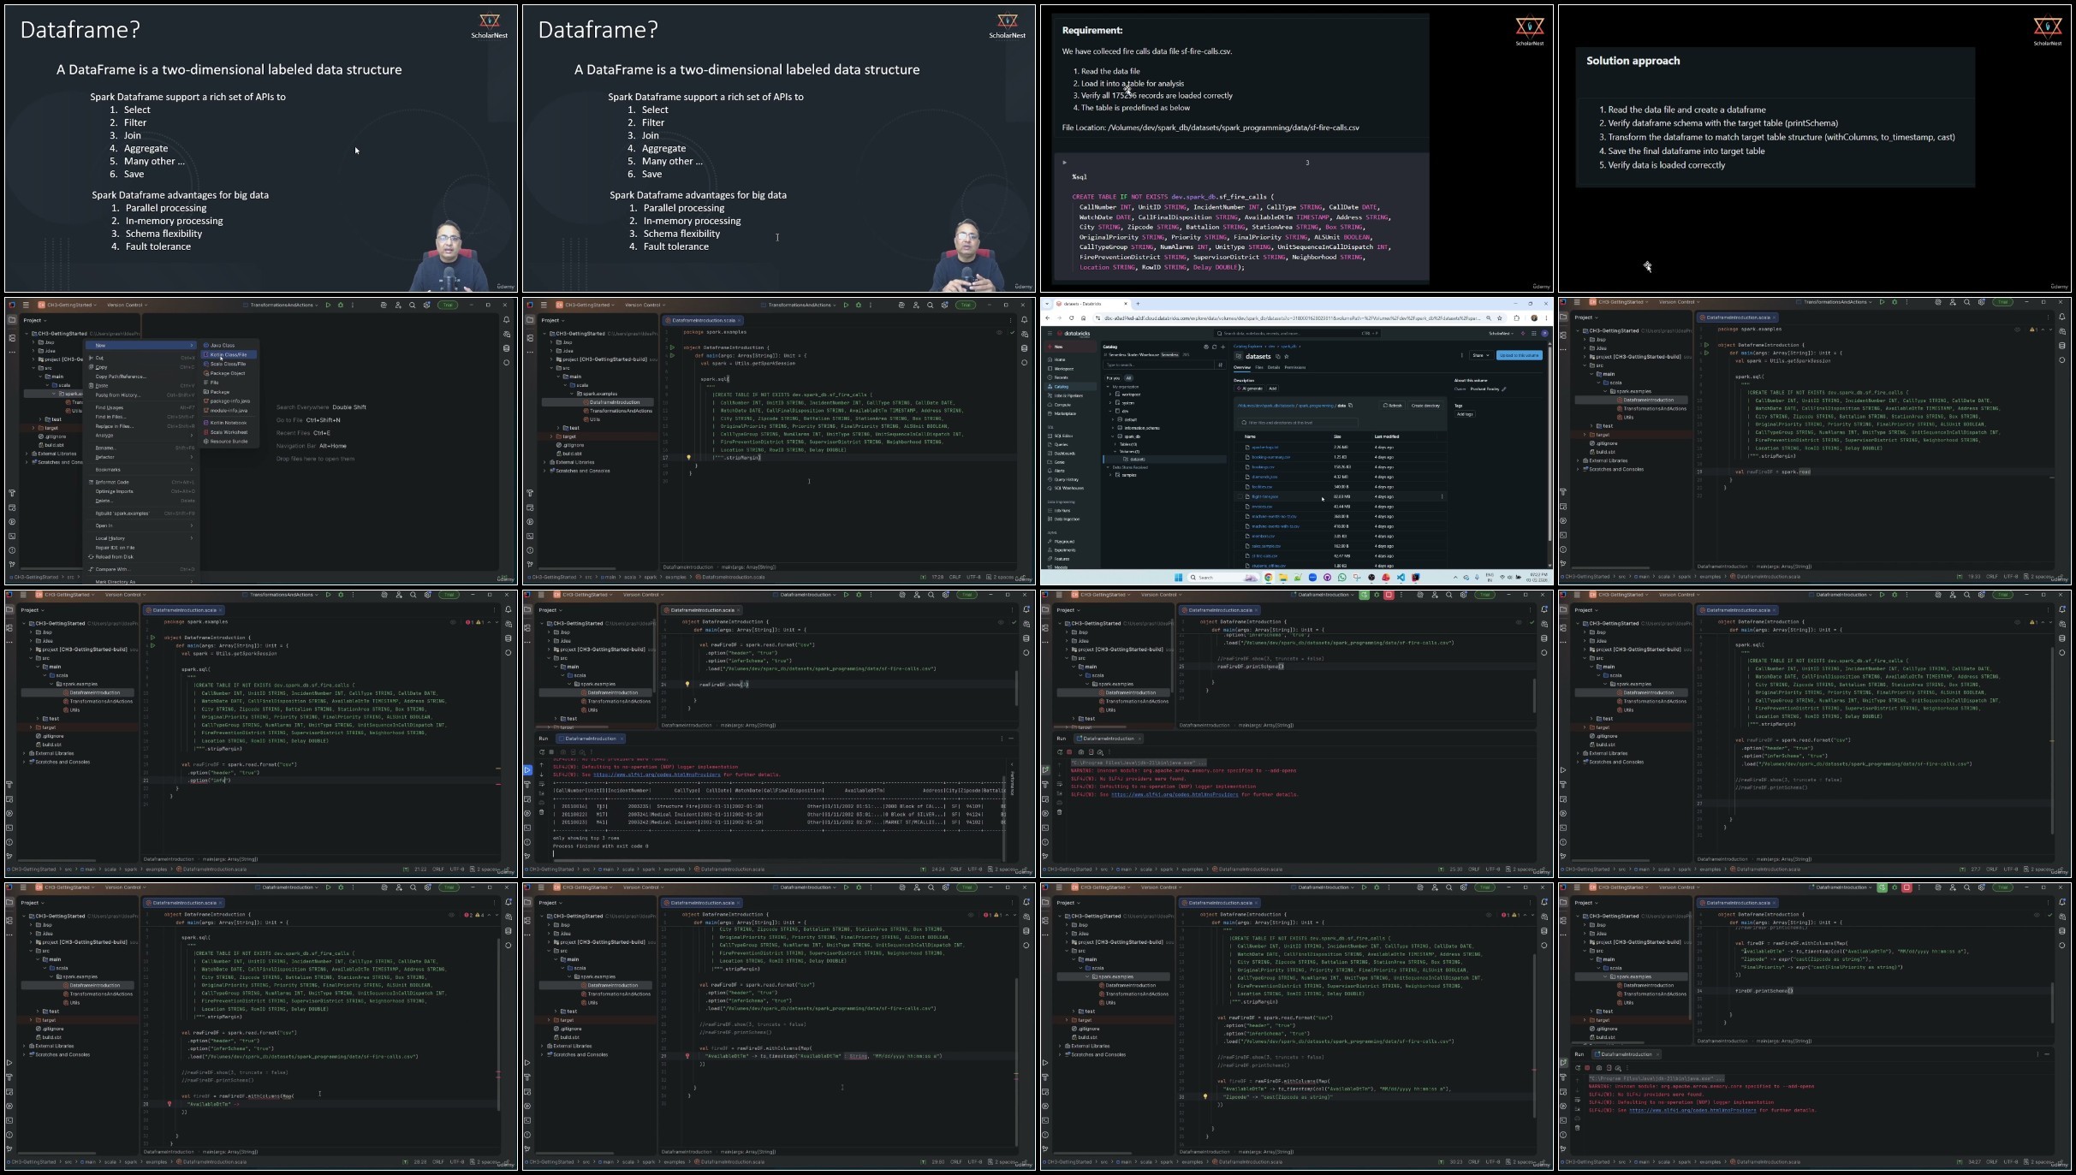Click the Chrome icon on Windows taskbar
Image resolution: width=2076 pixels, height=1175 pixels.
click(1269, 578)
